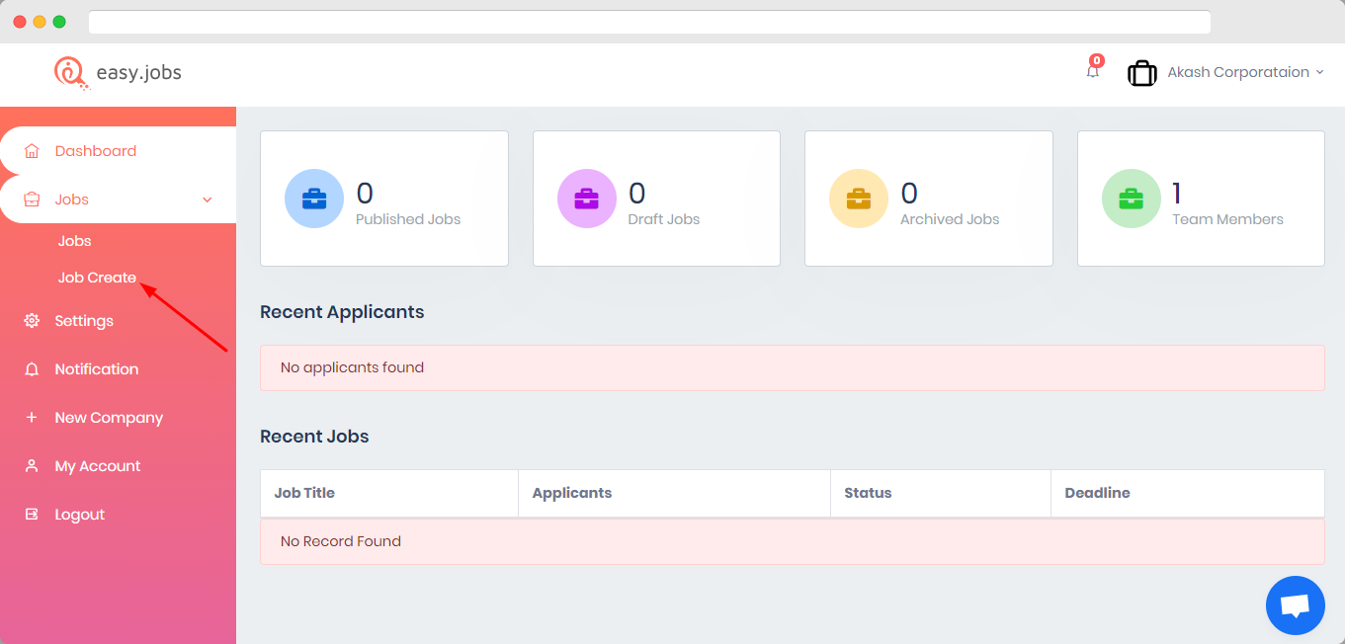This screenshot has height=644, width=1345.
Task: Open Notification page from sidebar
Action: tap(97, 369)
